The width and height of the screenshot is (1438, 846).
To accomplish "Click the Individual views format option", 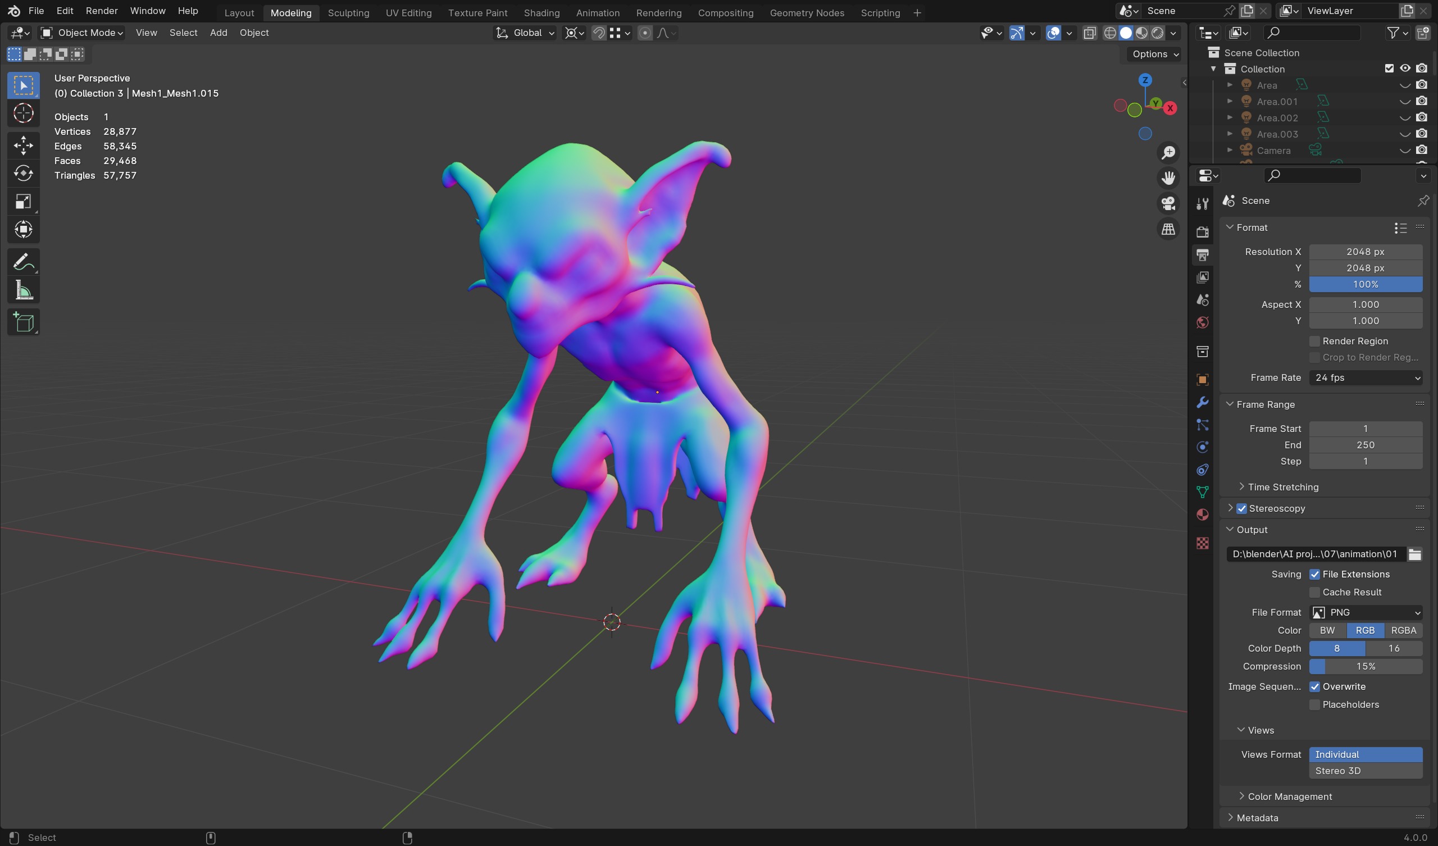I will pyautogui.click(x=1366, y=754).
